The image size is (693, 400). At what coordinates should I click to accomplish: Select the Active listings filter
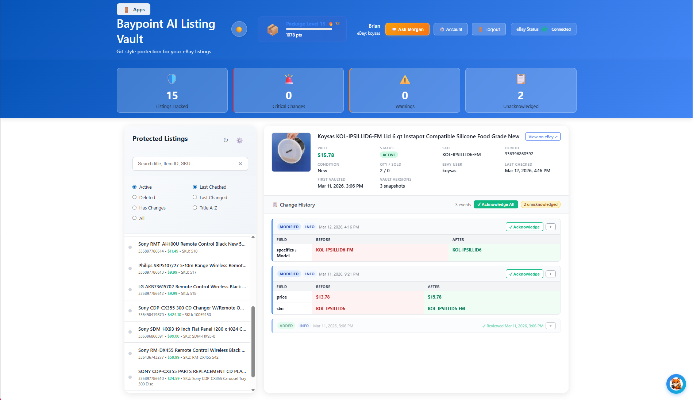(135, 186)
